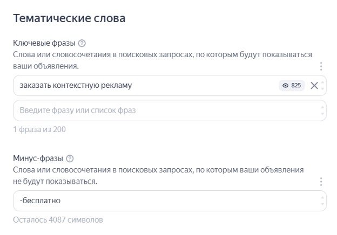Click the Ключевые фразы label
Viewport: 337px width, 235px height.
[44, 43]
